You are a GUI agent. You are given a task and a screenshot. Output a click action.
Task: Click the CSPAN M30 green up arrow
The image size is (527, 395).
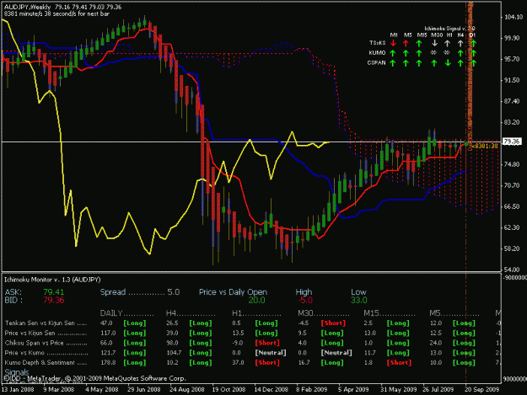pyautogui.click(x=434, y=63)
